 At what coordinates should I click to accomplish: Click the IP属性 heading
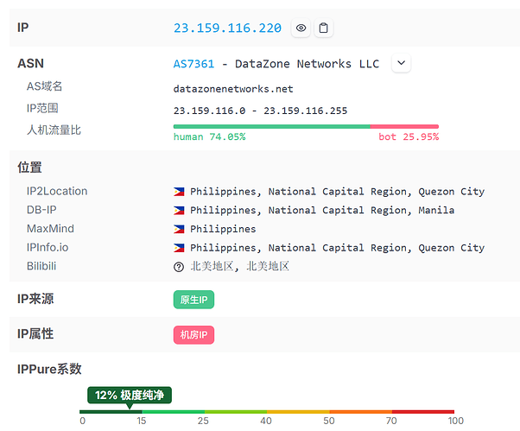tap(35, 334)
